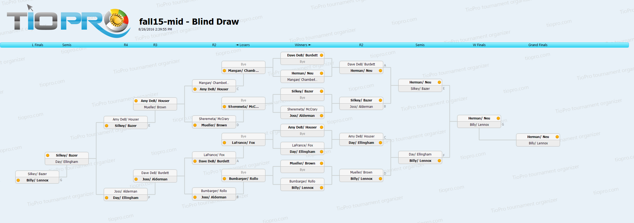Select orange marker next to bold Sheremeta/ McC...
The image size is (634, 223).
tap(225, 107)
